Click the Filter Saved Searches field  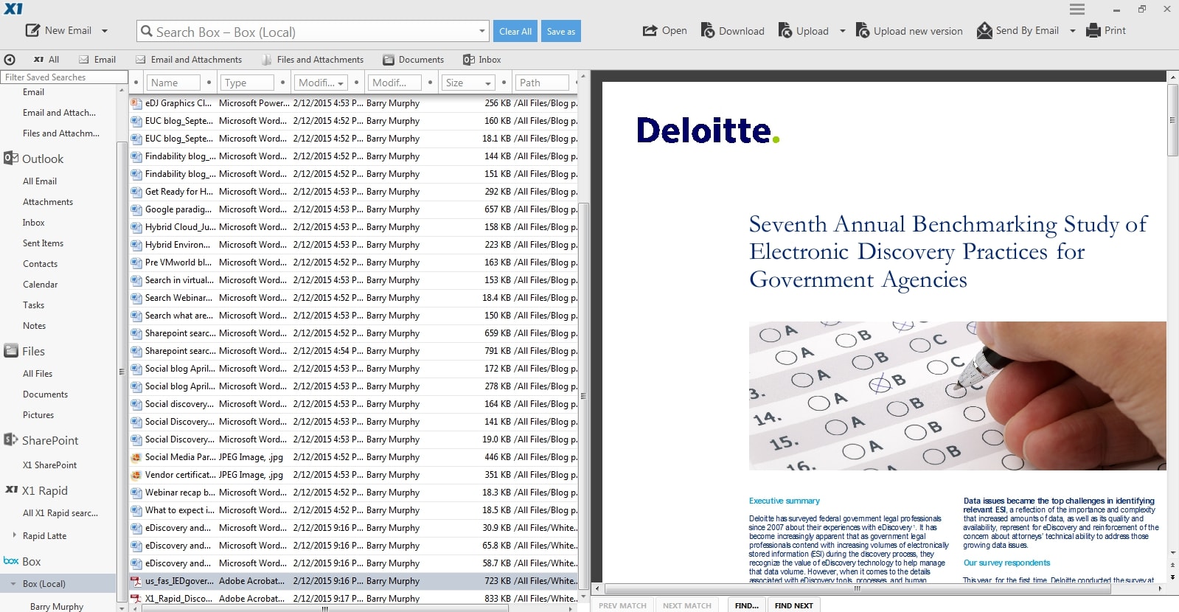click(64, 77)
